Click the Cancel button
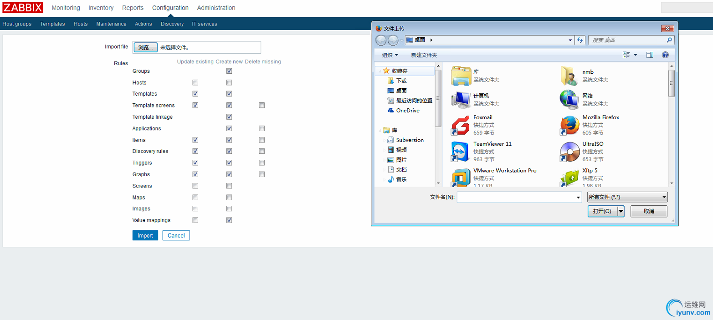Viewport: 713px width, 320px height. click(x=176, y=235)
